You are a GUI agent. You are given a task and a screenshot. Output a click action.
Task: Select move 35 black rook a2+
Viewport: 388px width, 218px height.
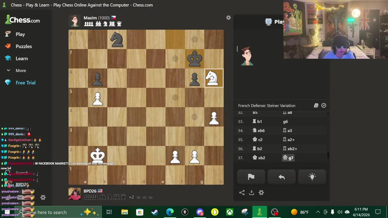[289, 140]
